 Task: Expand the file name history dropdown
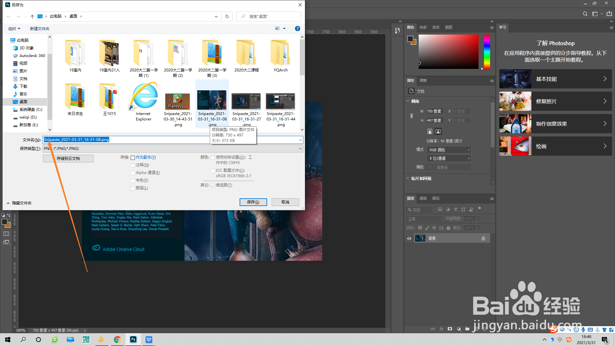(x=300, y=140)
